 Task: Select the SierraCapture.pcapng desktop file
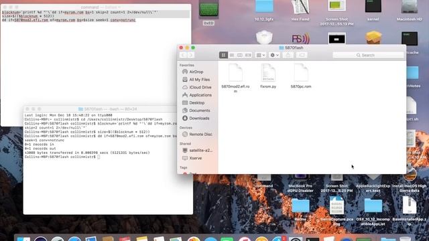click(x=336, y=212)
